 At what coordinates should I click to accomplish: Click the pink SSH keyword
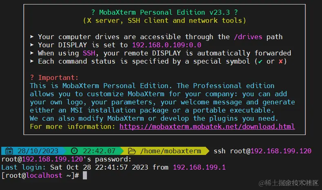[x=89, y=53]
